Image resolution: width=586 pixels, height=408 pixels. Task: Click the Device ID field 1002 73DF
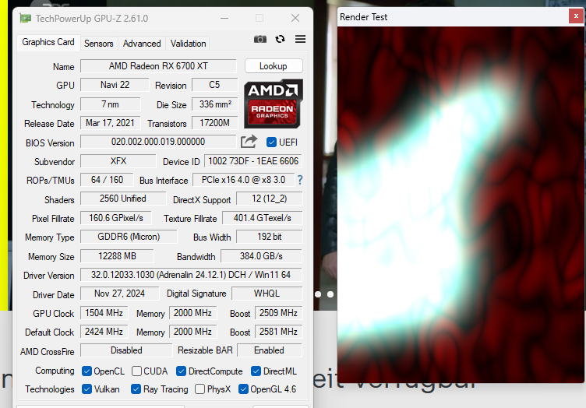[x=253, y=161]
